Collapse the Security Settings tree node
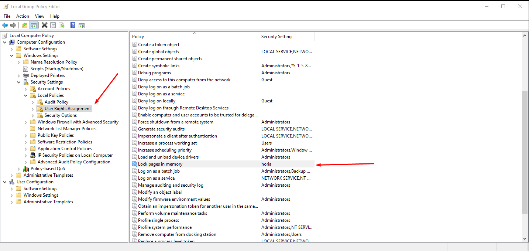Viewport: 529px width, 251px height. pyautogui.click(x=19, y=82)
